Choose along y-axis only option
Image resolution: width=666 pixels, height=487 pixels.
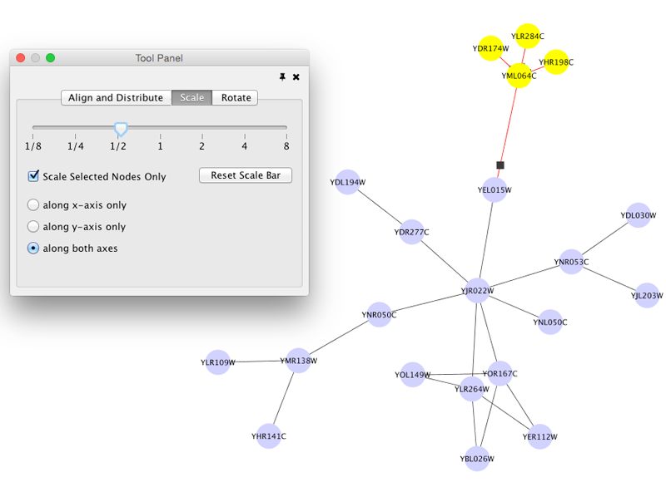tap(34, 226)
